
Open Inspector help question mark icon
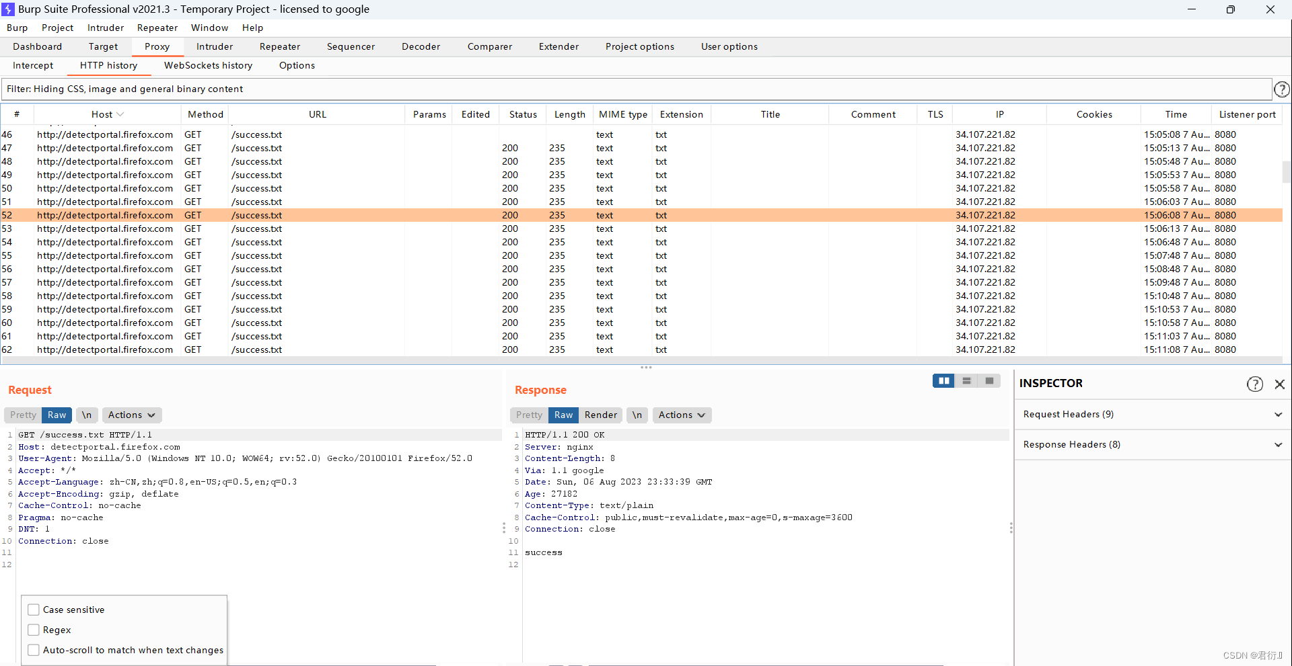pyautogui.click(x=1254, y=384)
